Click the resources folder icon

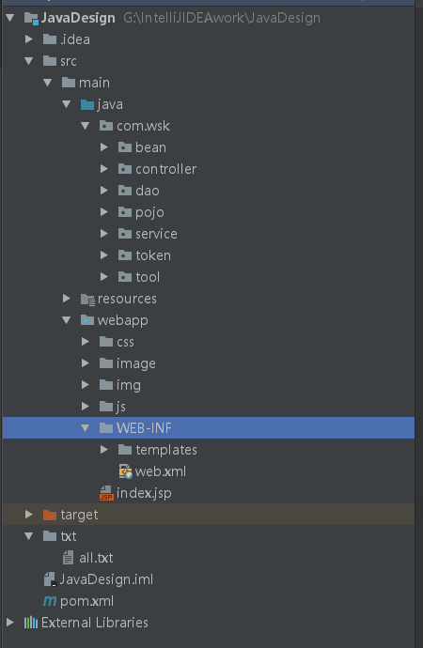click(x=87, y=300)
